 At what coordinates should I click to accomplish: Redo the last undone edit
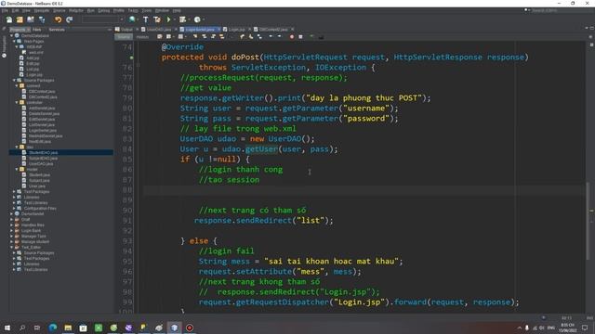pos(70,19)
